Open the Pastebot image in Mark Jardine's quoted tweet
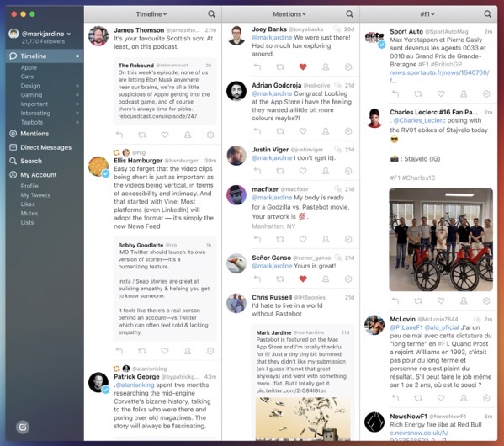Screen dimensions: 504x446 [303, 419]
